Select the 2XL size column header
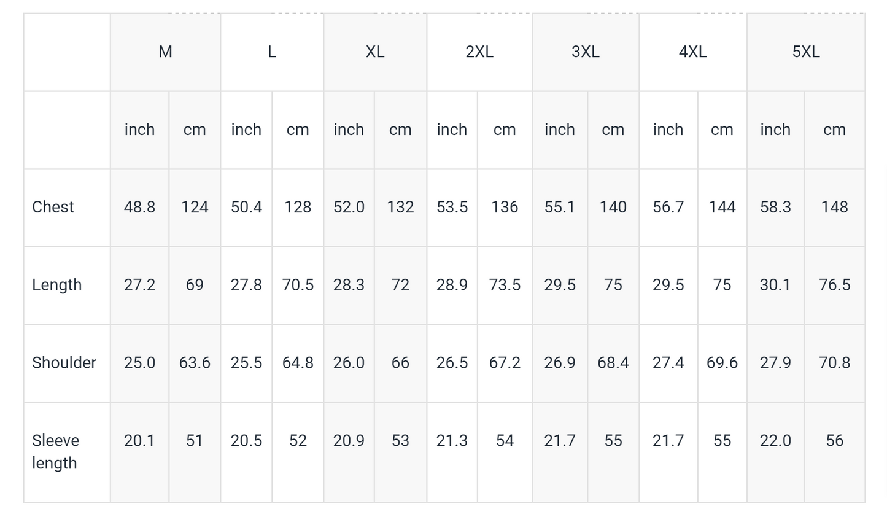Viewport: 887px width, 517px height. pyautogui.click(x=479, y=52)
